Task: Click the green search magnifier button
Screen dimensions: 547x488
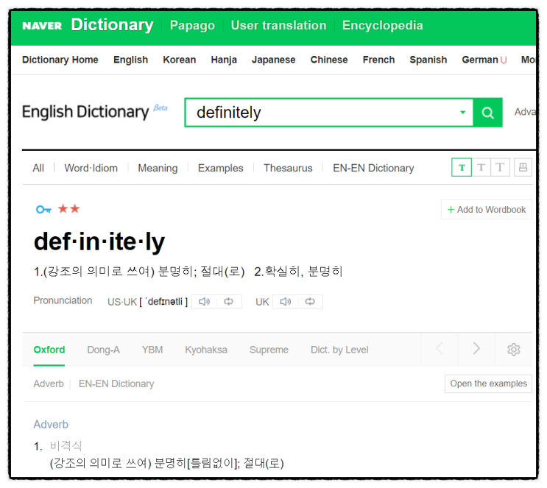Action: [487, 113]
